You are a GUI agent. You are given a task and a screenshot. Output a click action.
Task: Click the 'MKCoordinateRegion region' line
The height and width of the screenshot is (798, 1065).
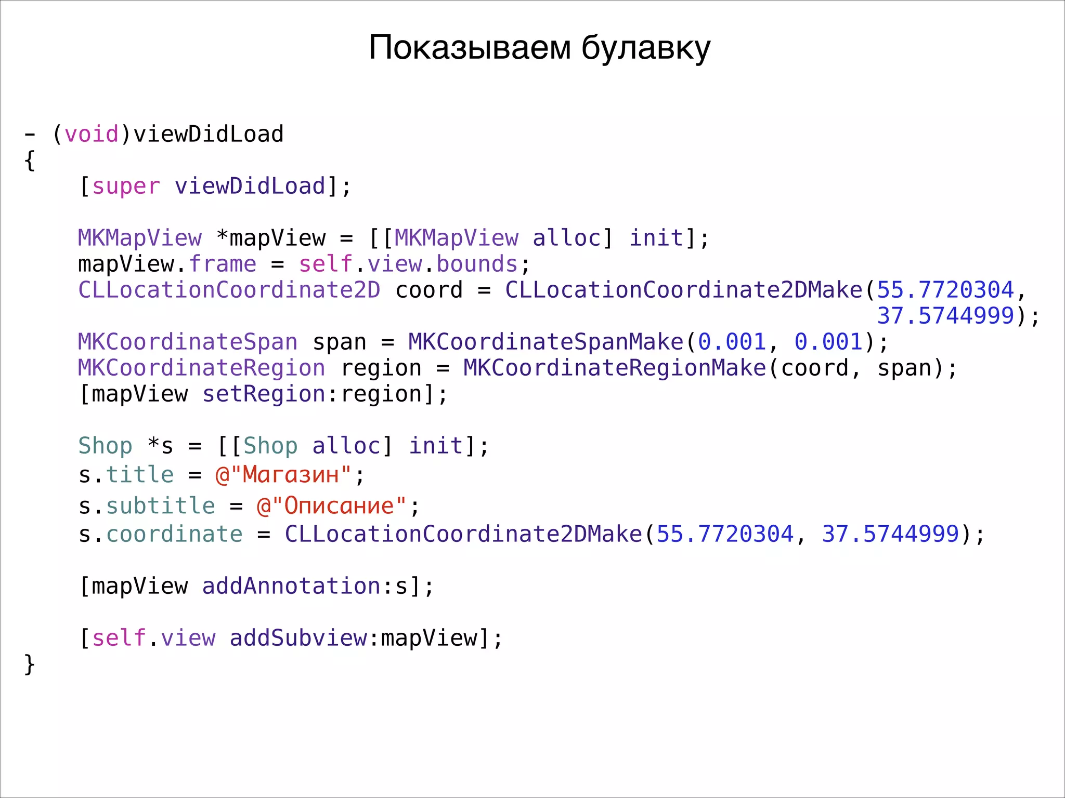pyautogui.click(x=517, y=368)
